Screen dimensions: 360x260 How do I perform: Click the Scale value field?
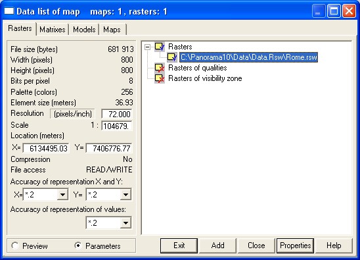(x=117, y=126)
